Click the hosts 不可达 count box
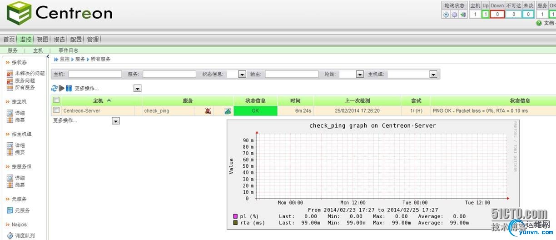The width and height of the screenshot is (556, 240). pyautogui.click(x=513, y=14)
